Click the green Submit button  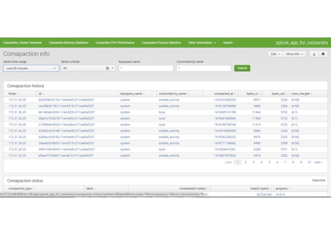(242, 68)
